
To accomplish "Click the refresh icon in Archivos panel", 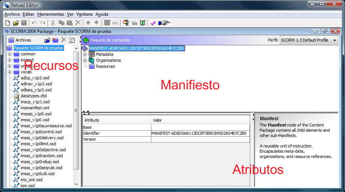I will tap(72, 40).
